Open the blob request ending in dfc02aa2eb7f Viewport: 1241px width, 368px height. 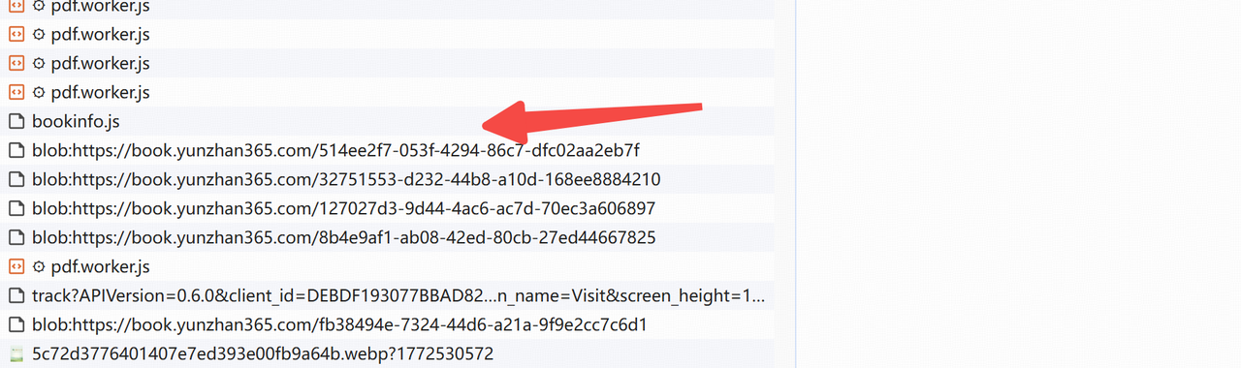coord(387,150)
